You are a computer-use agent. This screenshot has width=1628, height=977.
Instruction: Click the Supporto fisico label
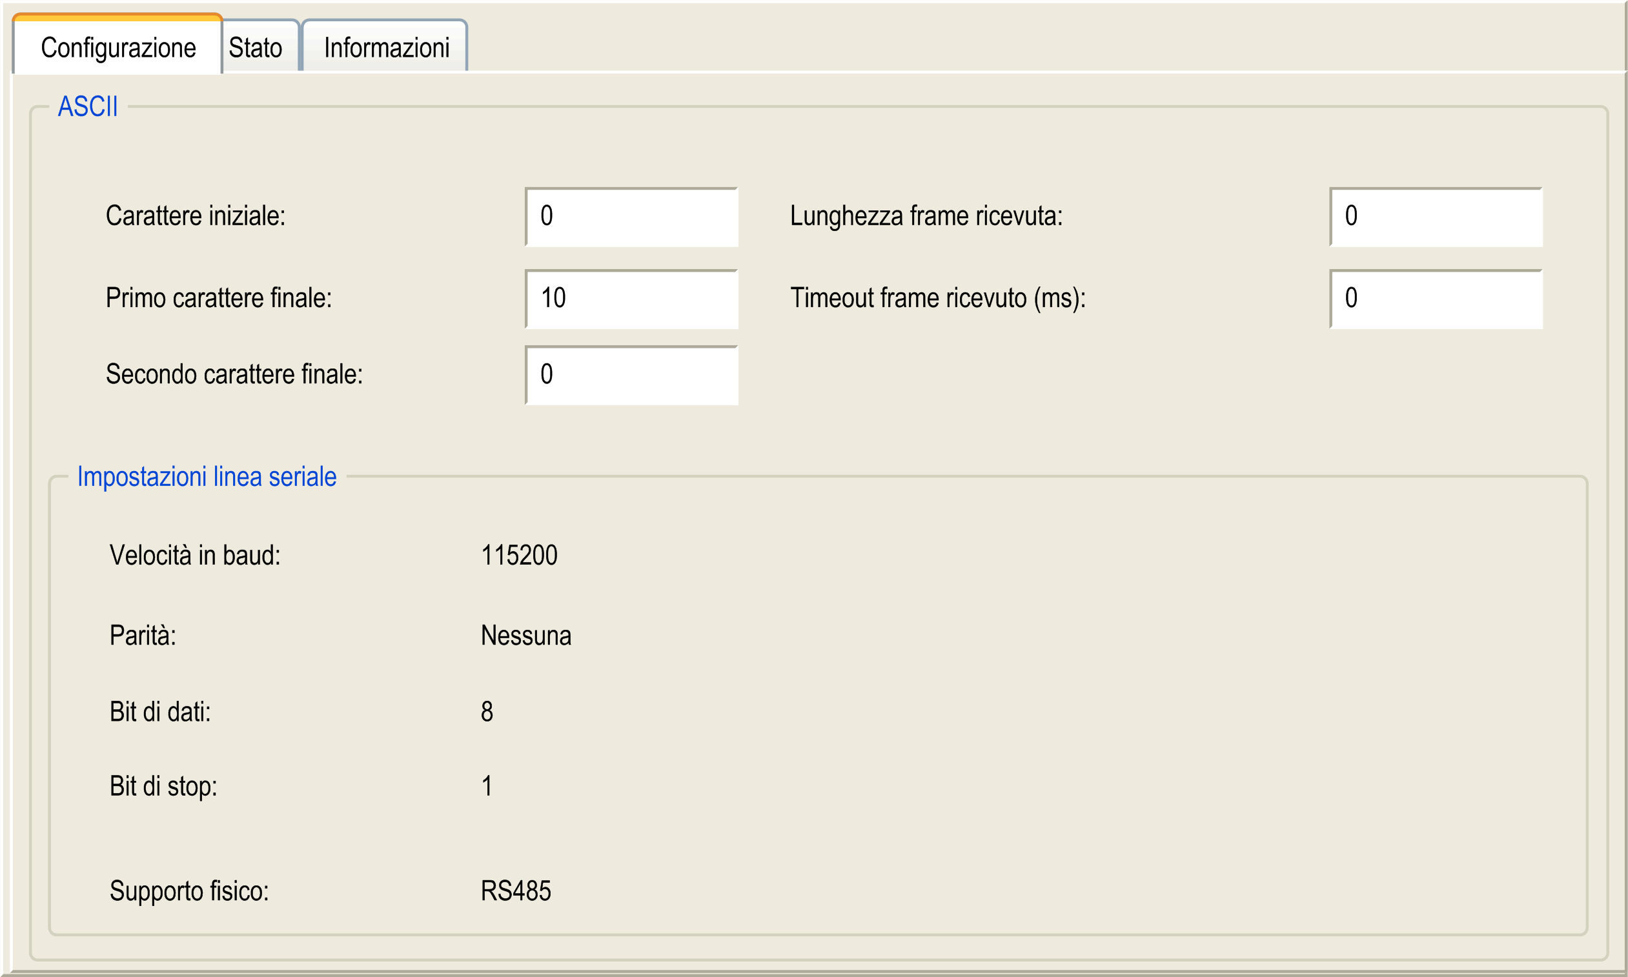tap(189, 891)
